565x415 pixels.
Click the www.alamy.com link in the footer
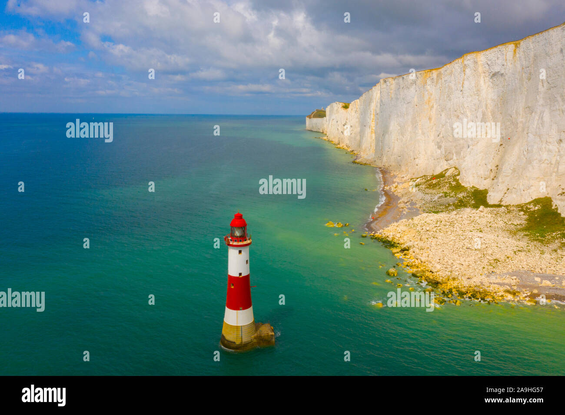pos(514,400)
